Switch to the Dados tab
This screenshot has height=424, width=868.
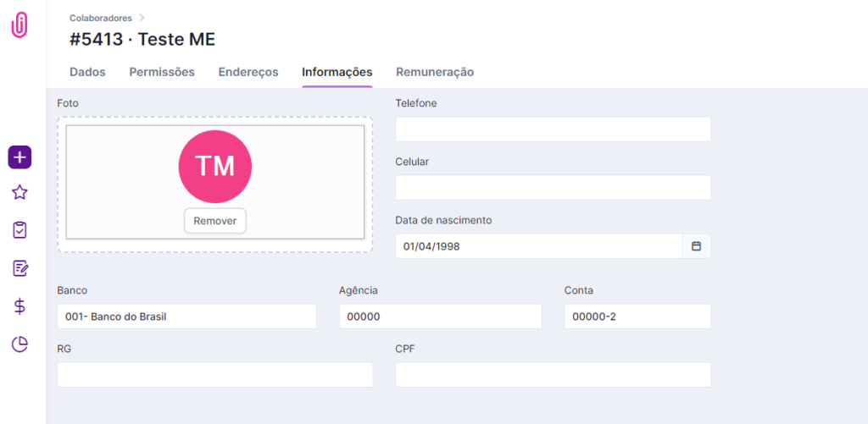[x=87, y=72]
